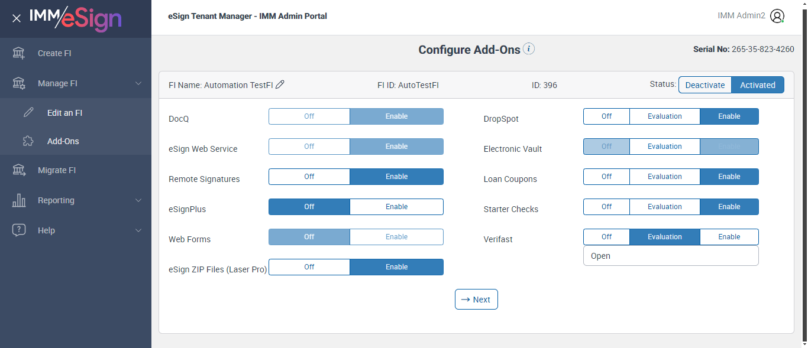Click the Reporting bar chart icon
Viewport: 808px width, 348px height.
tap(19, 200)
